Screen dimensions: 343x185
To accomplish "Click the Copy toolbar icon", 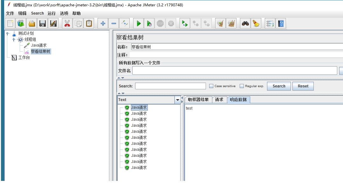I will pyautogui.click(x=78, y=23).
